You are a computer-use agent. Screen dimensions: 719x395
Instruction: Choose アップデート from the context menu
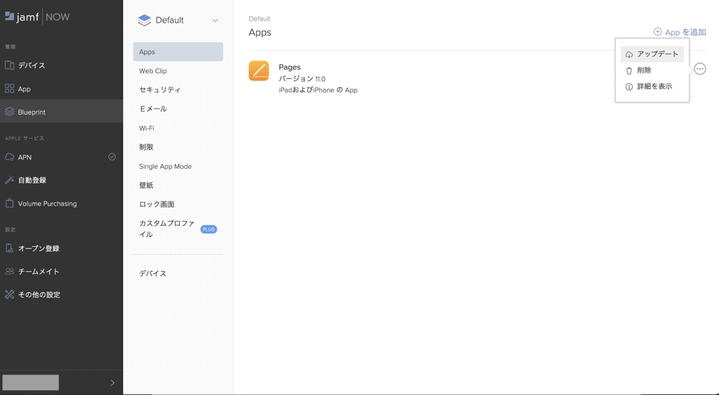pos(652,54)
